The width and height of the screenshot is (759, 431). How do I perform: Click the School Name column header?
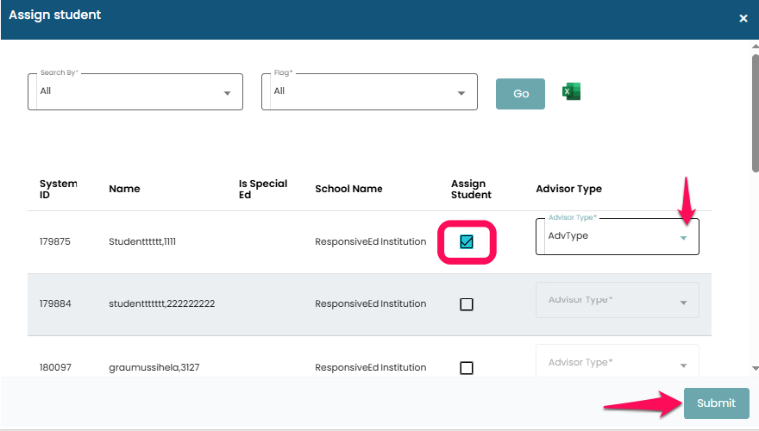348,189
